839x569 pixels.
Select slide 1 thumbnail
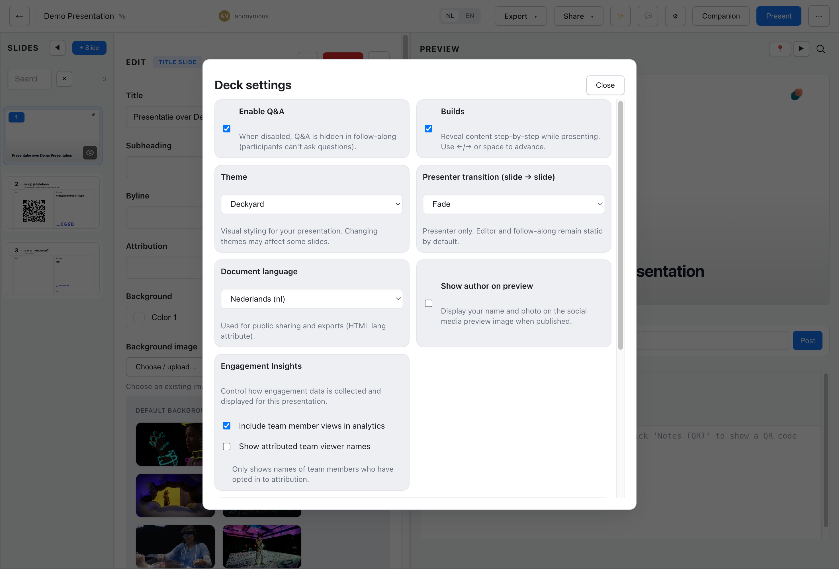[53, 136]
